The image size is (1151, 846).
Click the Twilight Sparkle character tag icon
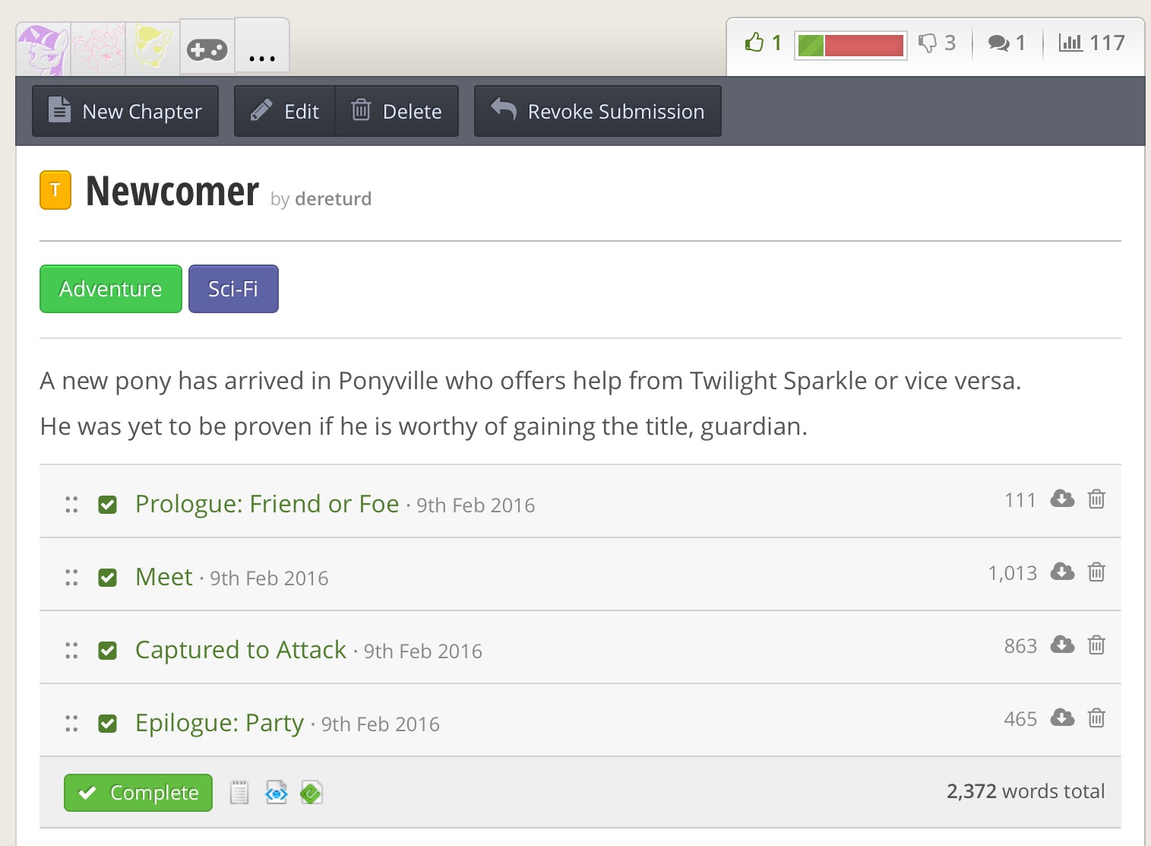(x=43, y=49)
